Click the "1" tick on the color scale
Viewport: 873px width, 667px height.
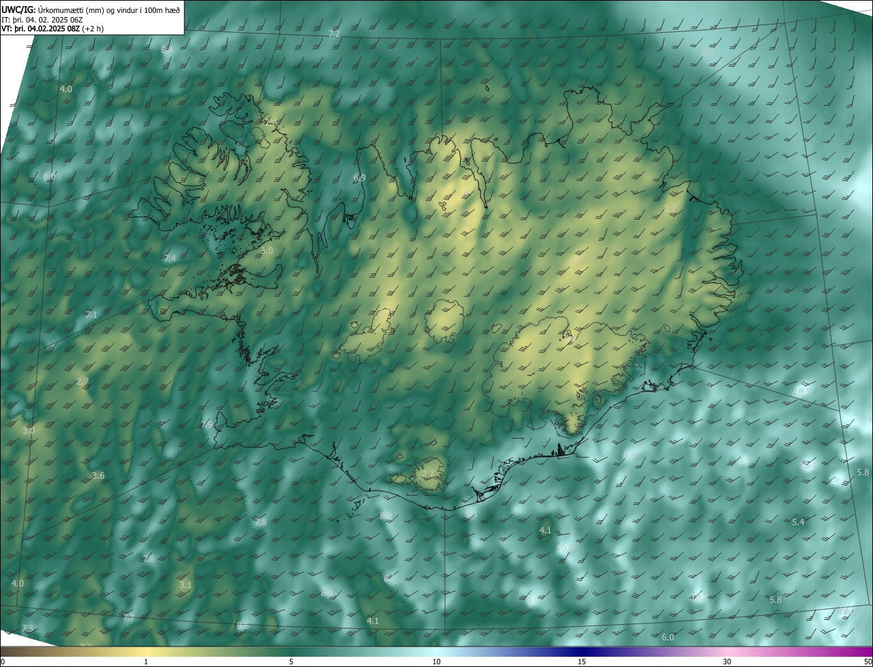tap(146, 662)
